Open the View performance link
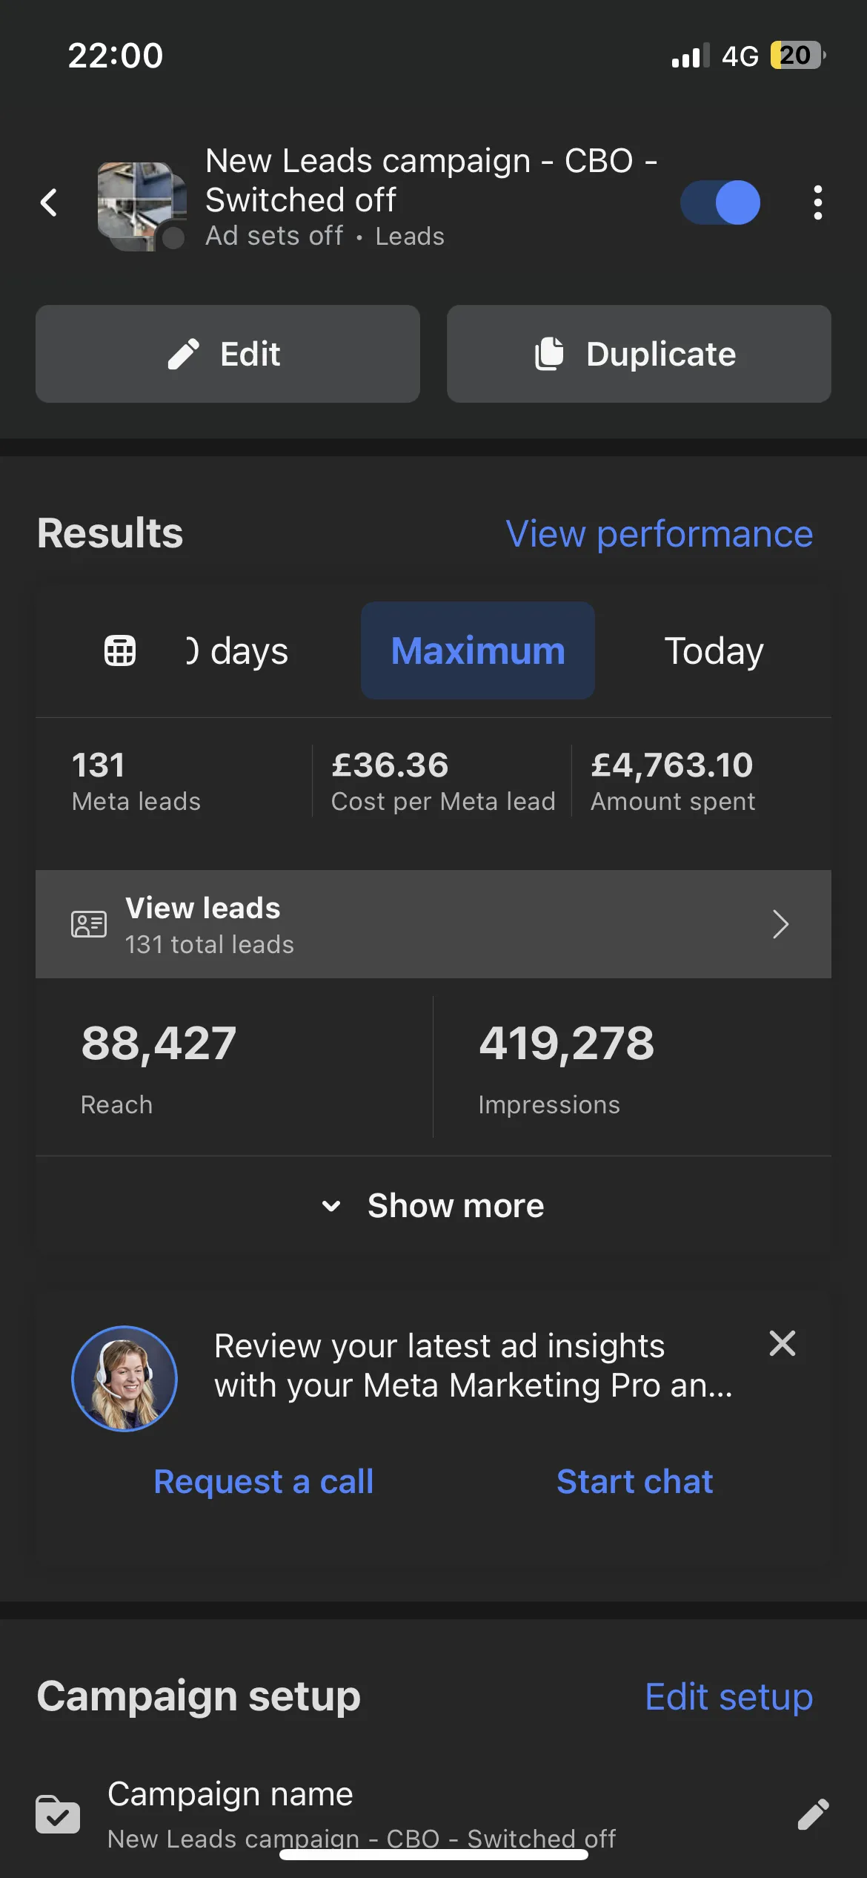 coord(659,534)
